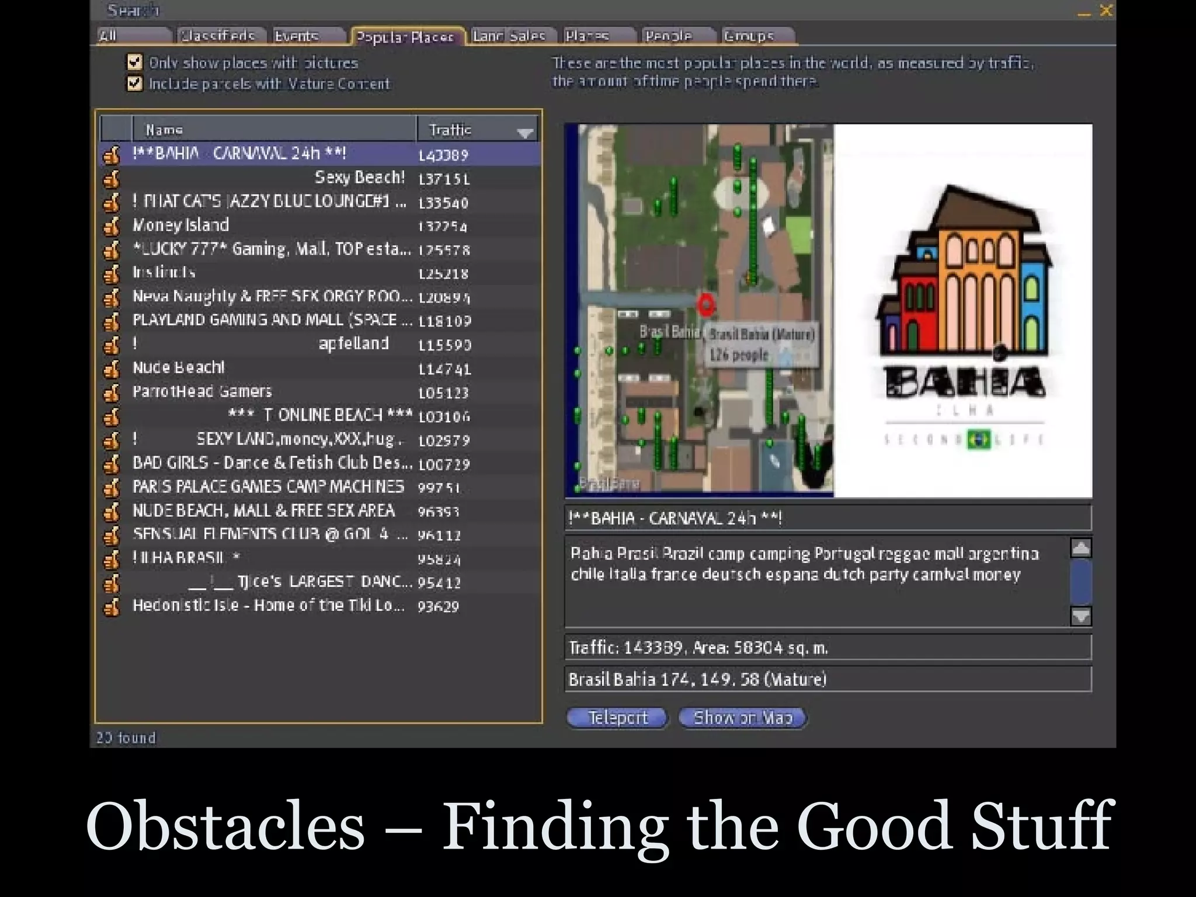
Task: Click thumbs-up icon beside Money Island
Action: [112, 226]
